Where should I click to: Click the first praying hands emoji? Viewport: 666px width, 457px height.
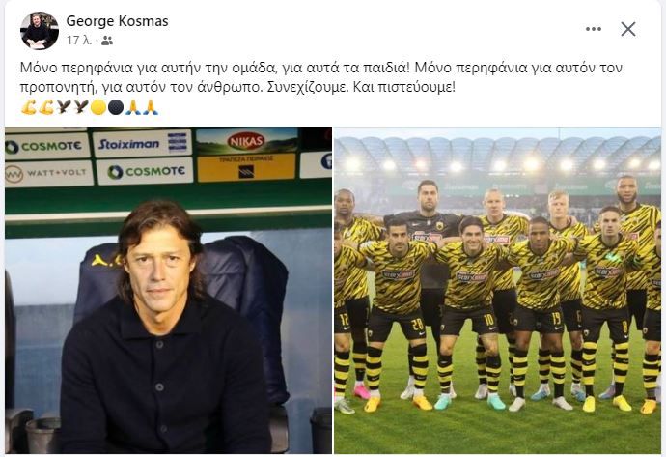point(133,107)
